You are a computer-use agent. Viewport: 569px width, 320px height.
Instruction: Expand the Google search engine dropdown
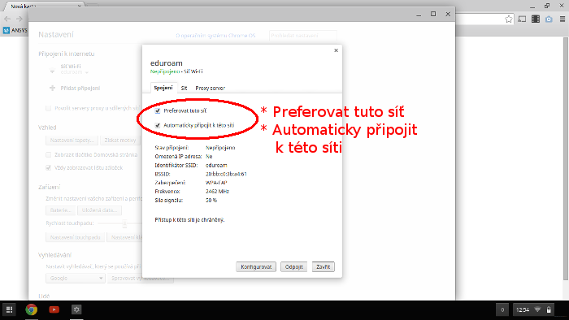tap(75, 279)
